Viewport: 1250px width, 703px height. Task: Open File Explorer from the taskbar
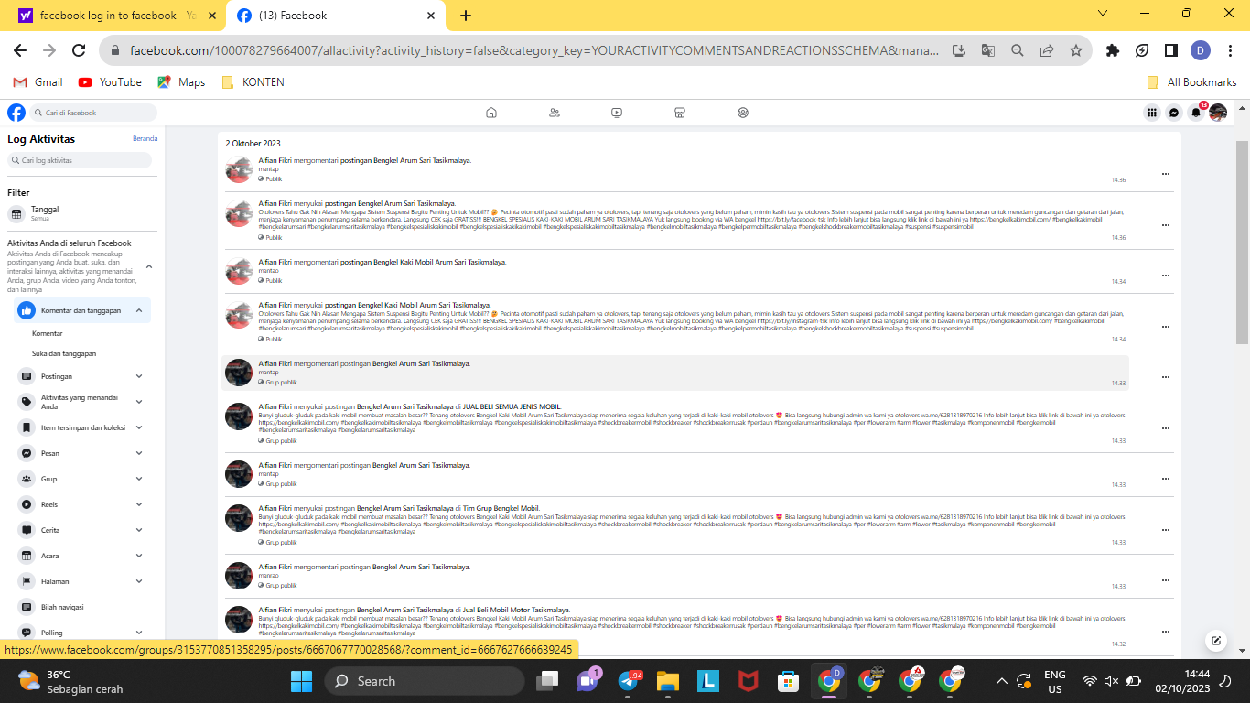point(667,680)
